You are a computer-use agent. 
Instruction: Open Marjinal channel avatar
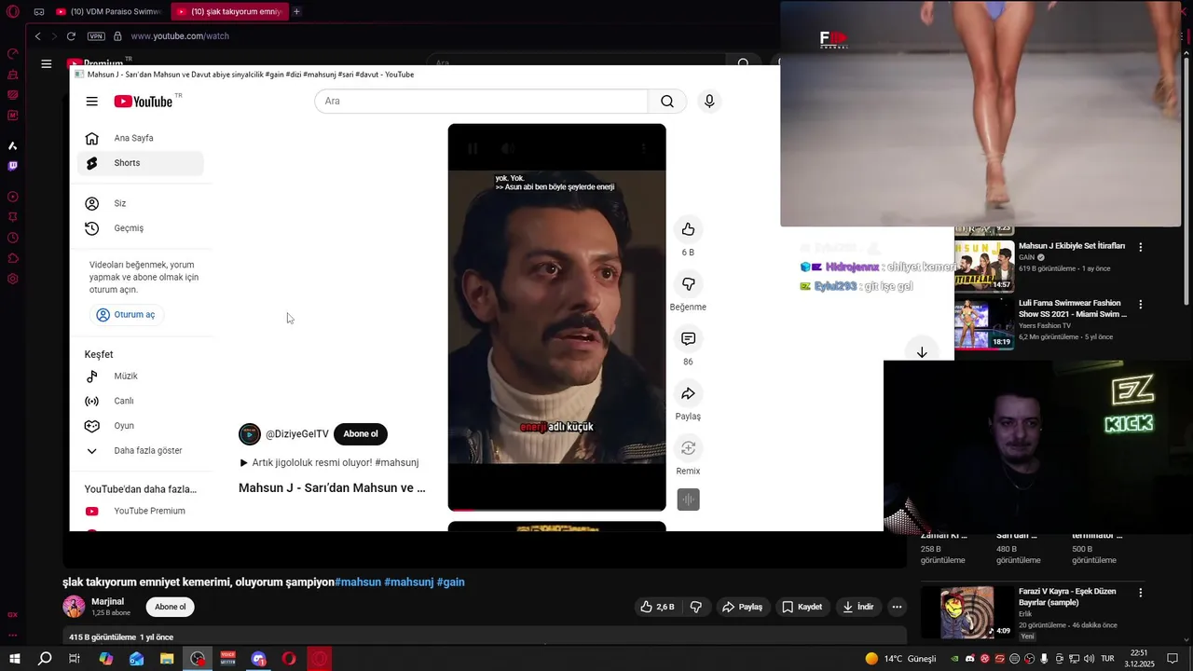[x=74, y=607]
